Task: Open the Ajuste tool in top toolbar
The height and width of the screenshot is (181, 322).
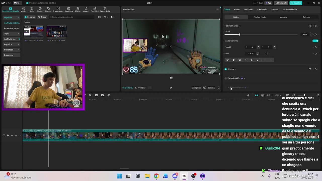Action: (86, 10)
